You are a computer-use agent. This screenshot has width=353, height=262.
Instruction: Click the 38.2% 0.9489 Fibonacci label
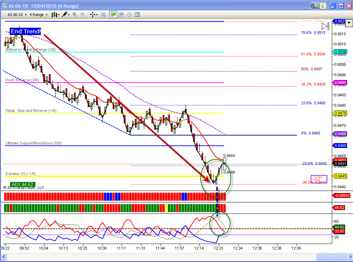coord(313,84)
